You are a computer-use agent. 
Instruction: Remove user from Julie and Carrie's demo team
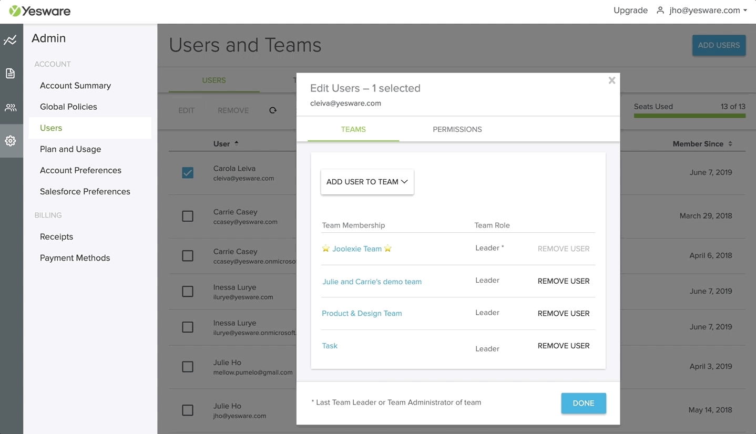[x=564, y=281]
